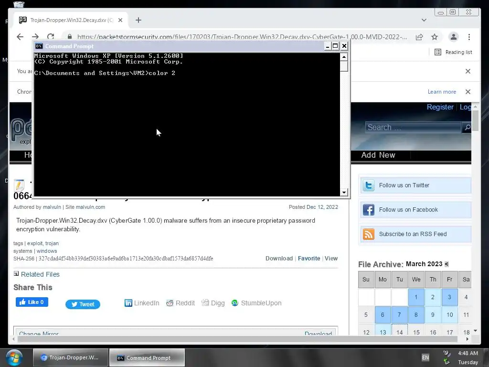The width and height of the screenshot is (489, 367).
Task: Click the search magnifier icon
Action: pyautogui.click(x=467, y=127)
